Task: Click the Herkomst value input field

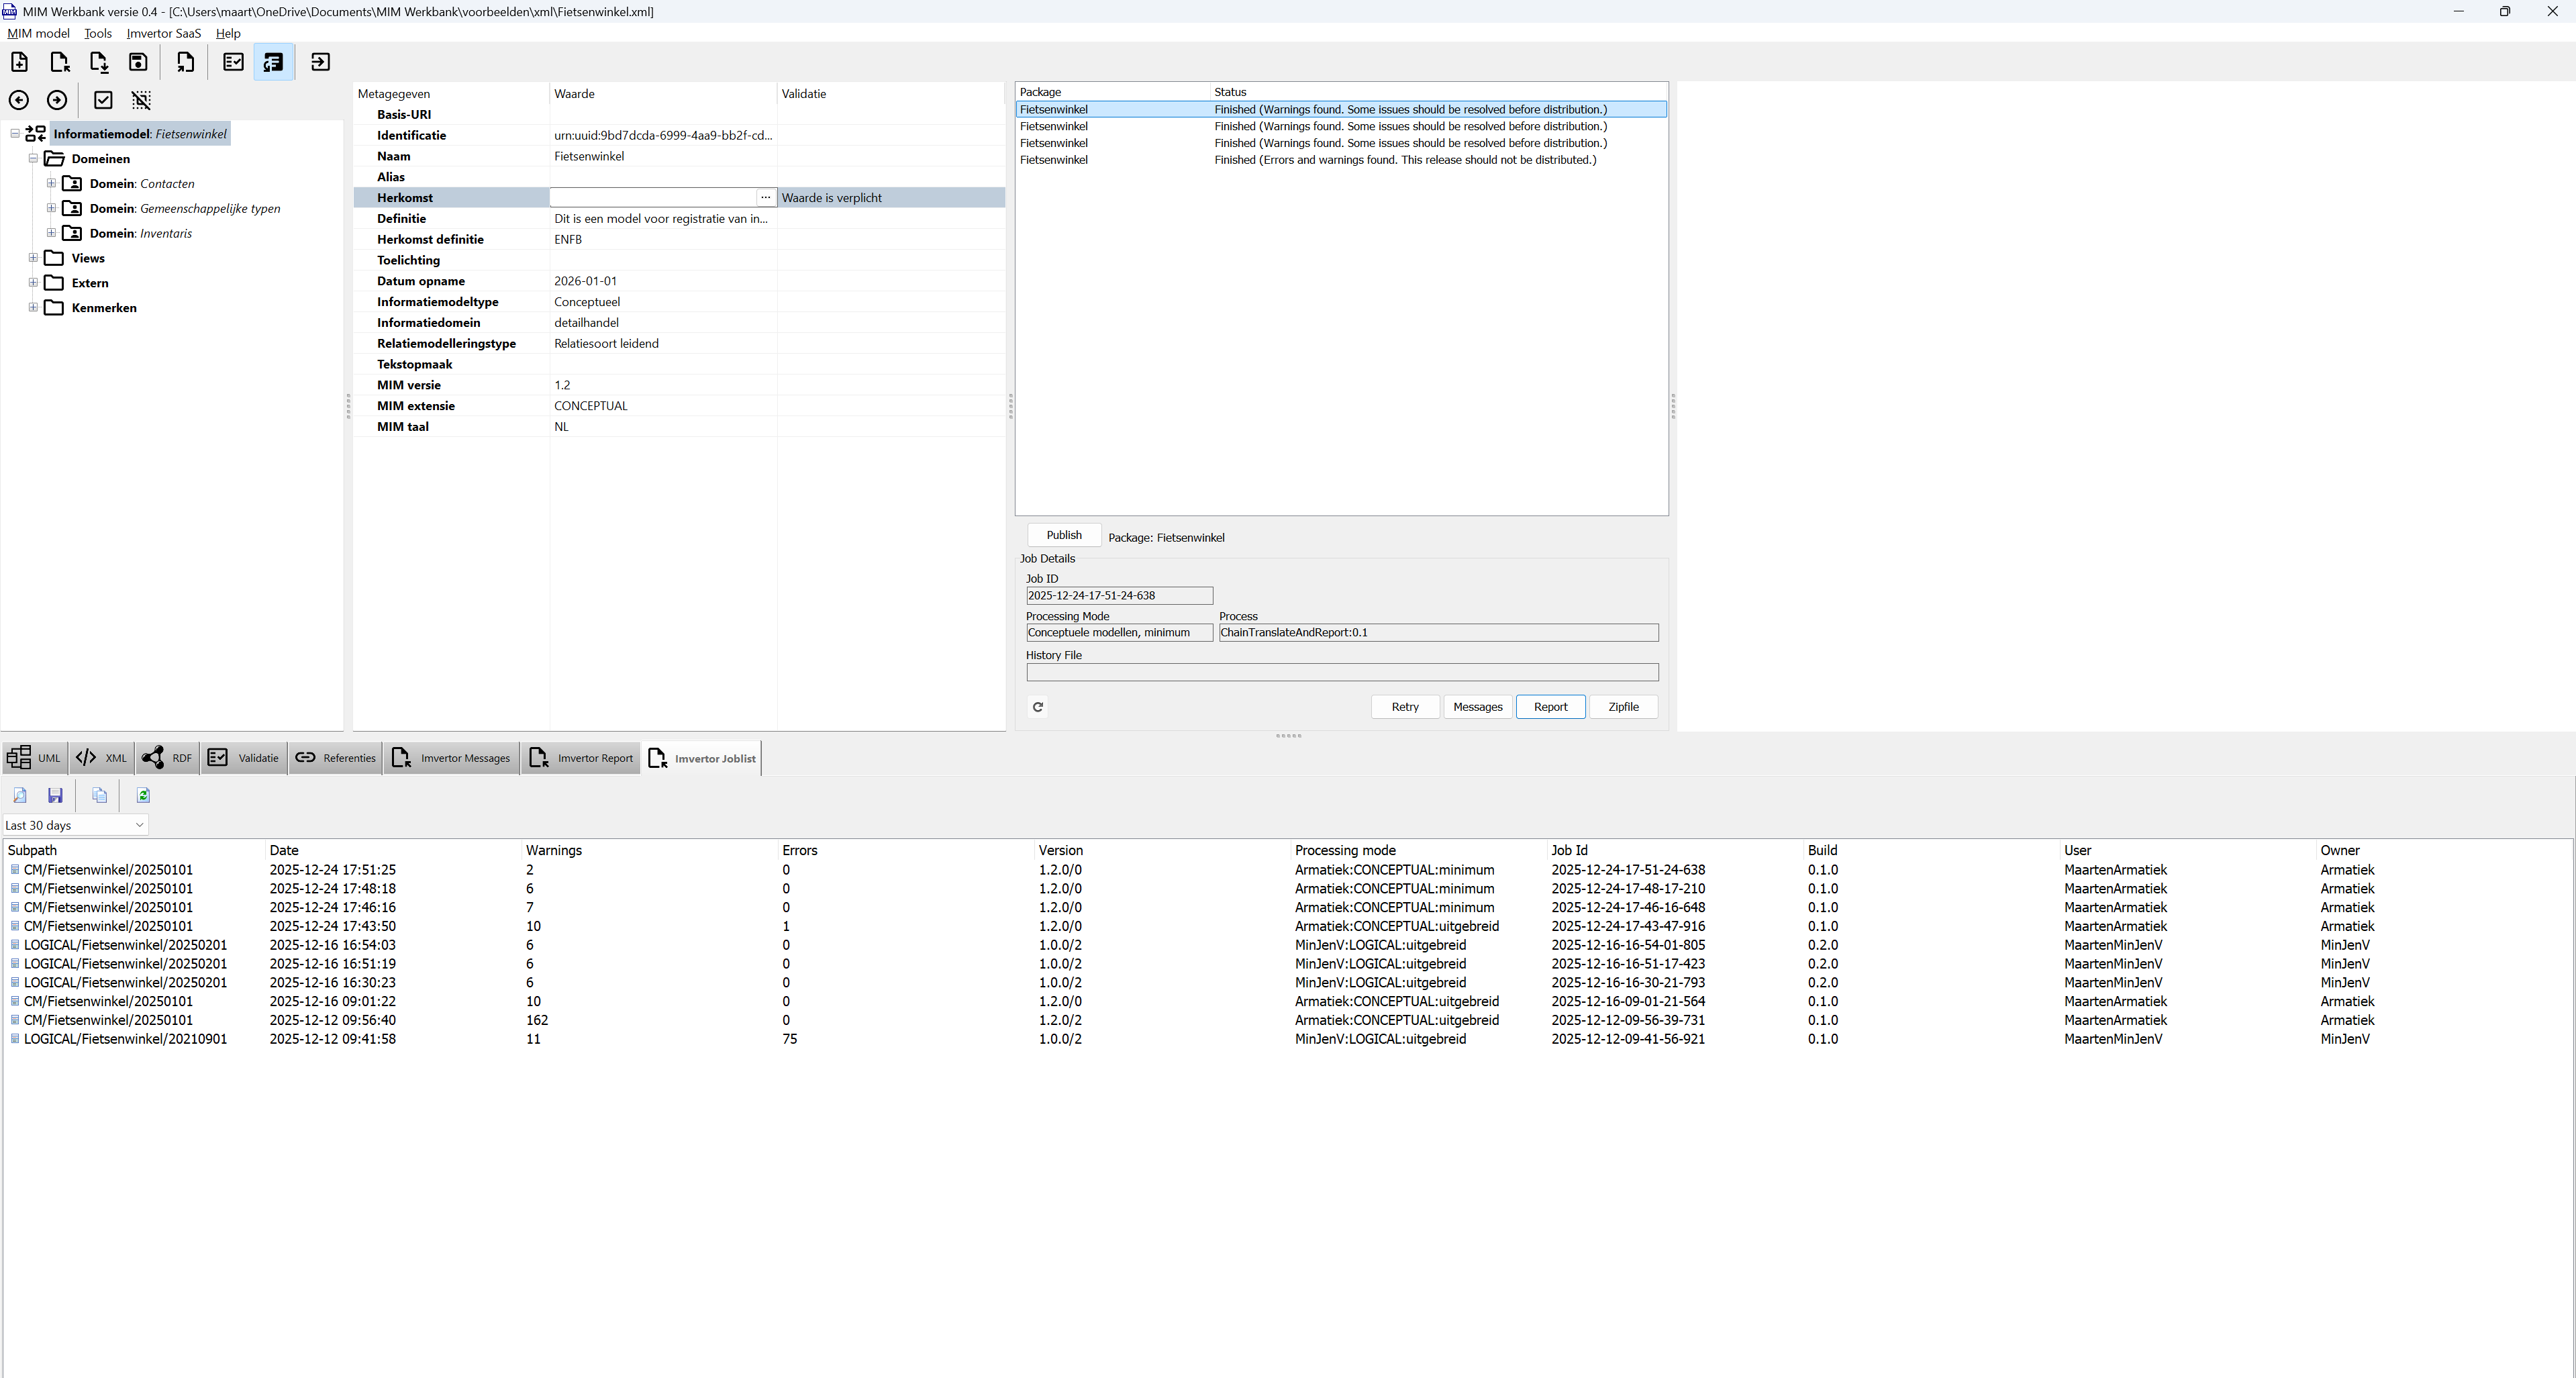Action: click(x=652, y=198)
